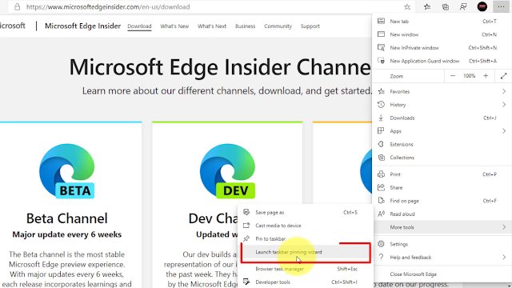Viewport: 512px width, 288px height.
Task: Decrease zoom with the minus button
Action: coord(453,76)
